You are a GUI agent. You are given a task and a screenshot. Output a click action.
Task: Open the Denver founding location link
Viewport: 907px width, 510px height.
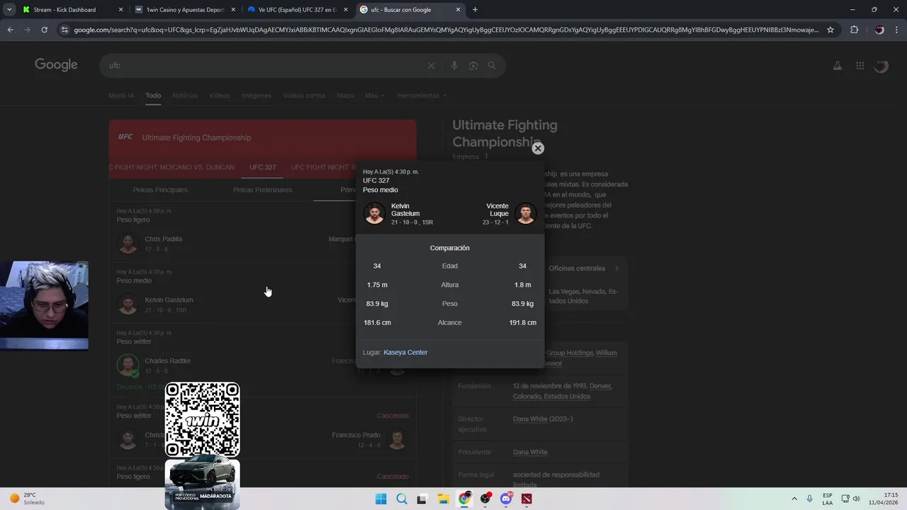tap(600, 386)
